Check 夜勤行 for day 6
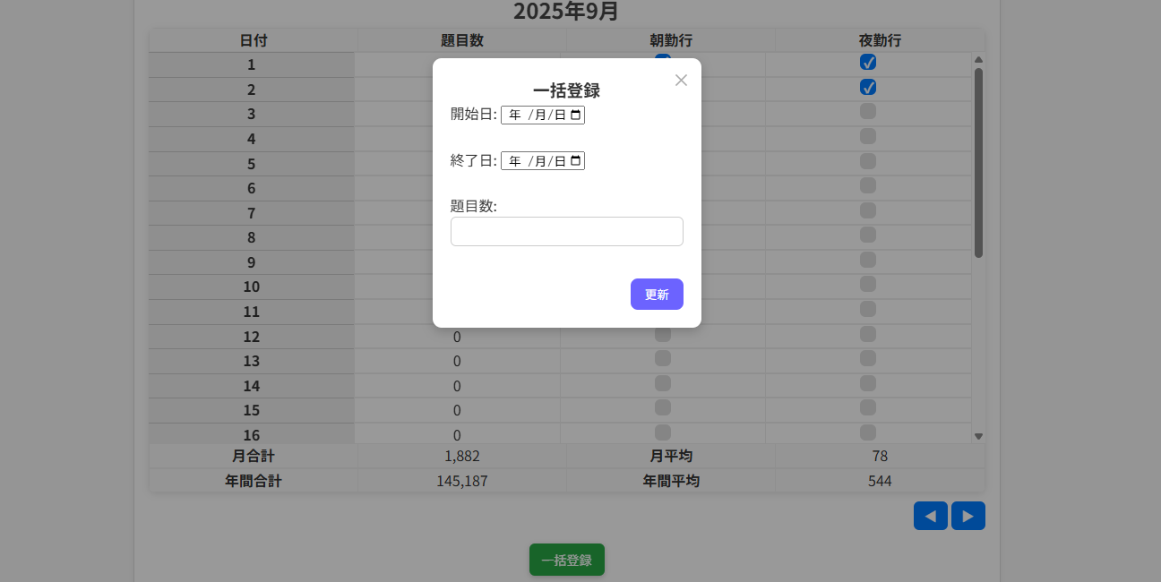Viewport: 1161px width, 582px height. [x=868, y=185]
